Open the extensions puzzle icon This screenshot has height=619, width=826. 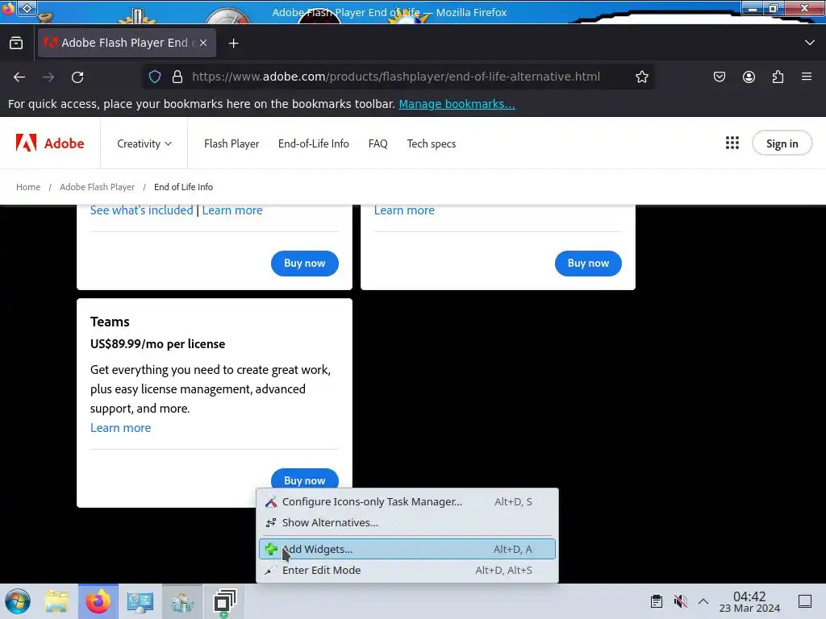778,77
